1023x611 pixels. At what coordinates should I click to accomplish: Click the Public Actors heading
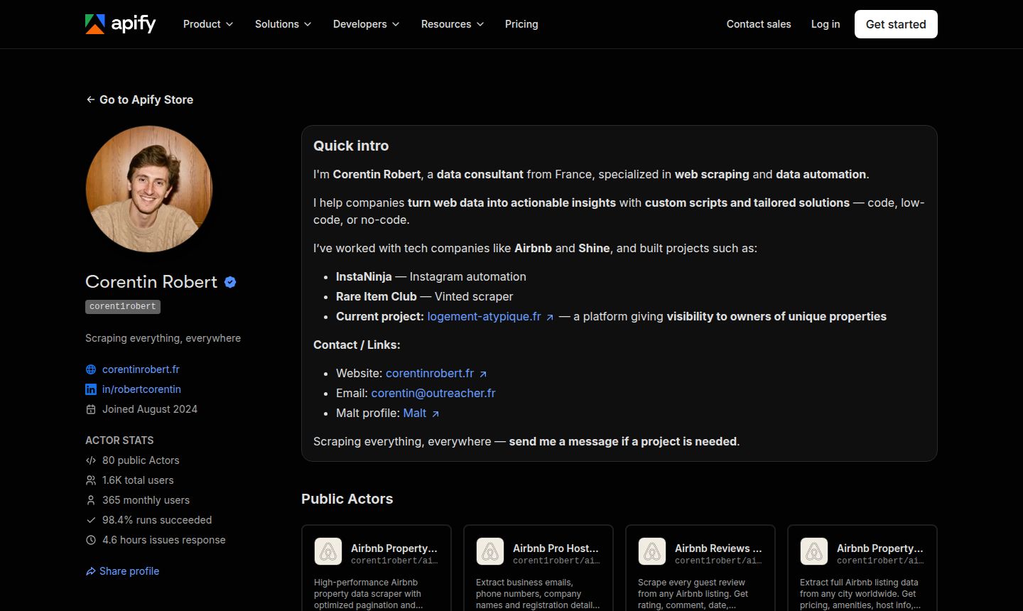click(x=347, y=499)
